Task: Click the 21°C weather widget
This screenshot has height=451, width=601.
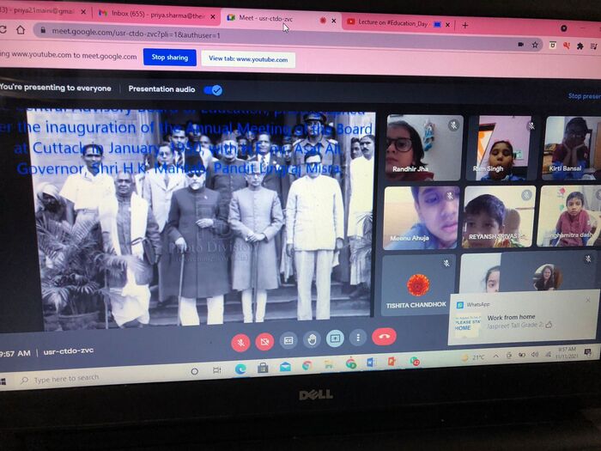Action: click(475, 357)
